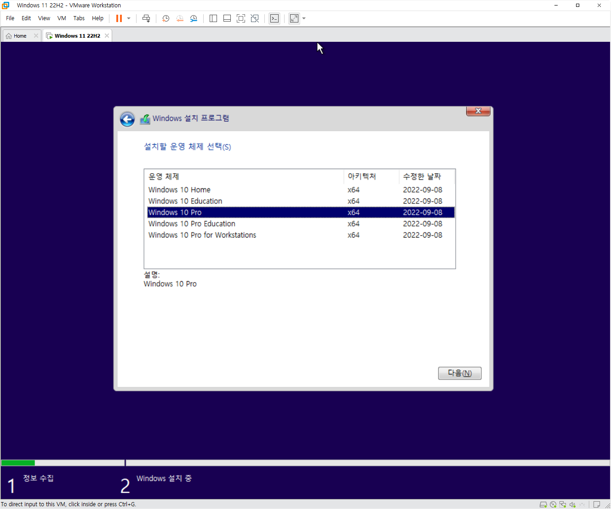Click the x64 cell in Windows 10 Home row
Viewport: 611px width, 509px height.
354,190
